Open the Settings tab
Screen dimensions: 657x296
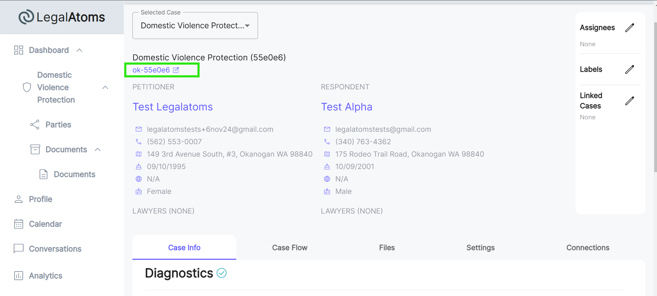480,248
